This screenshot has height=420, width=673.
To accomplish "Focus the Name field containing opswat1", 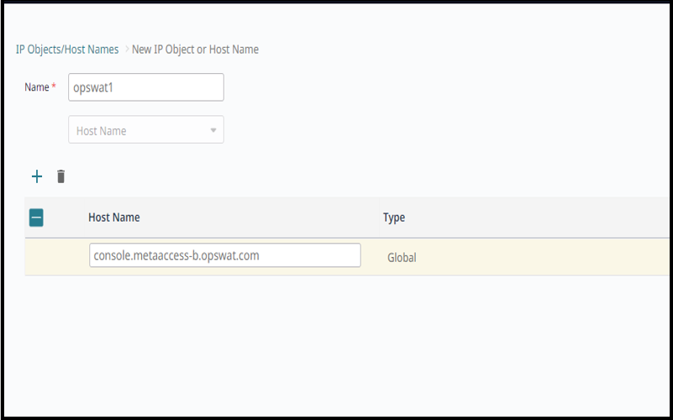I will point(146,87).
